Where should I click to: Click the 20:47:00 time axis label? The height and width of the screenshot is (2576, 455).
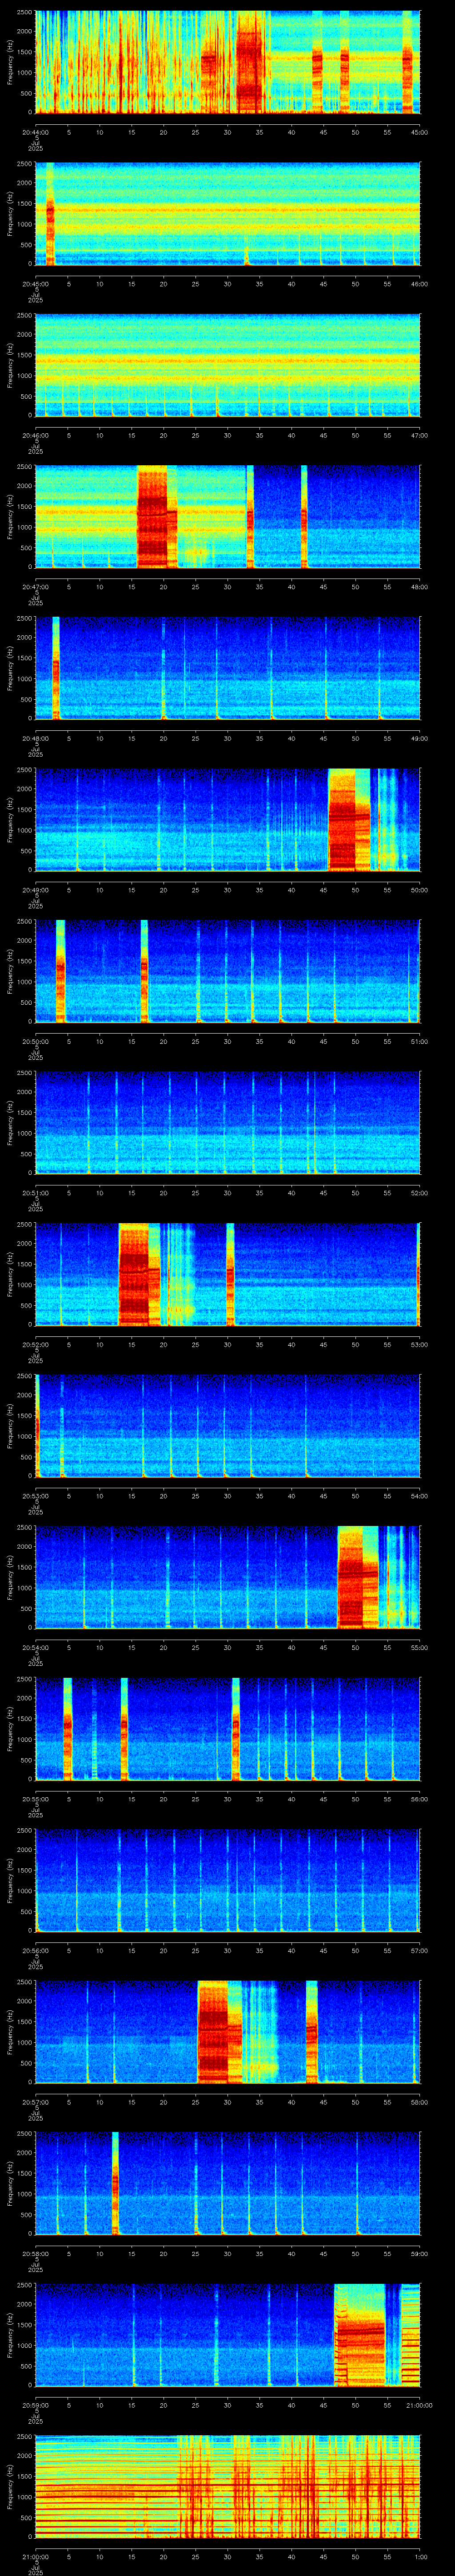coord(35,587)
